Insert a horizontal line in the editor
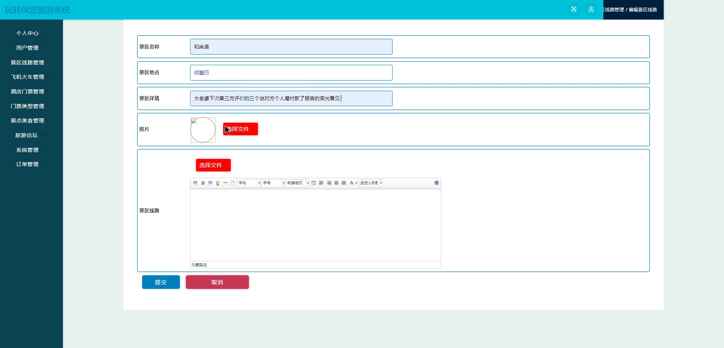 pos(225,183)
